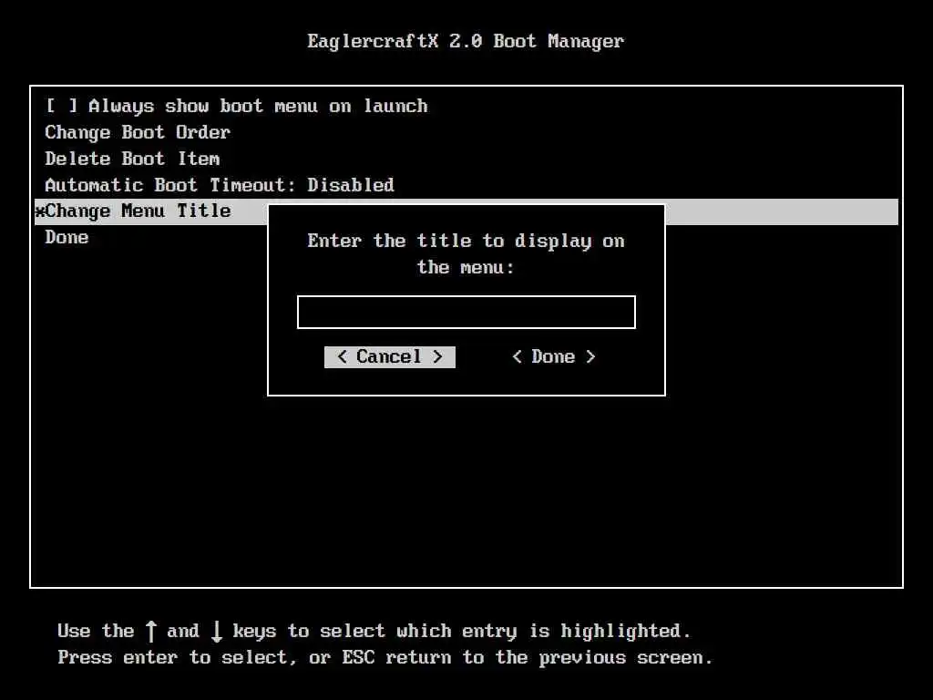Click the 'Enter the title to display' prompt

466,254
